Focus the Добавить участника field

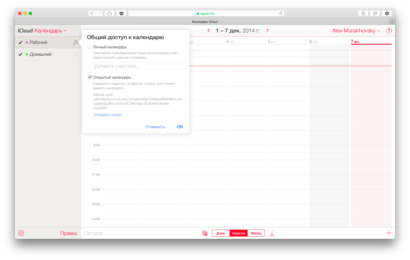(x=138, y=66)
